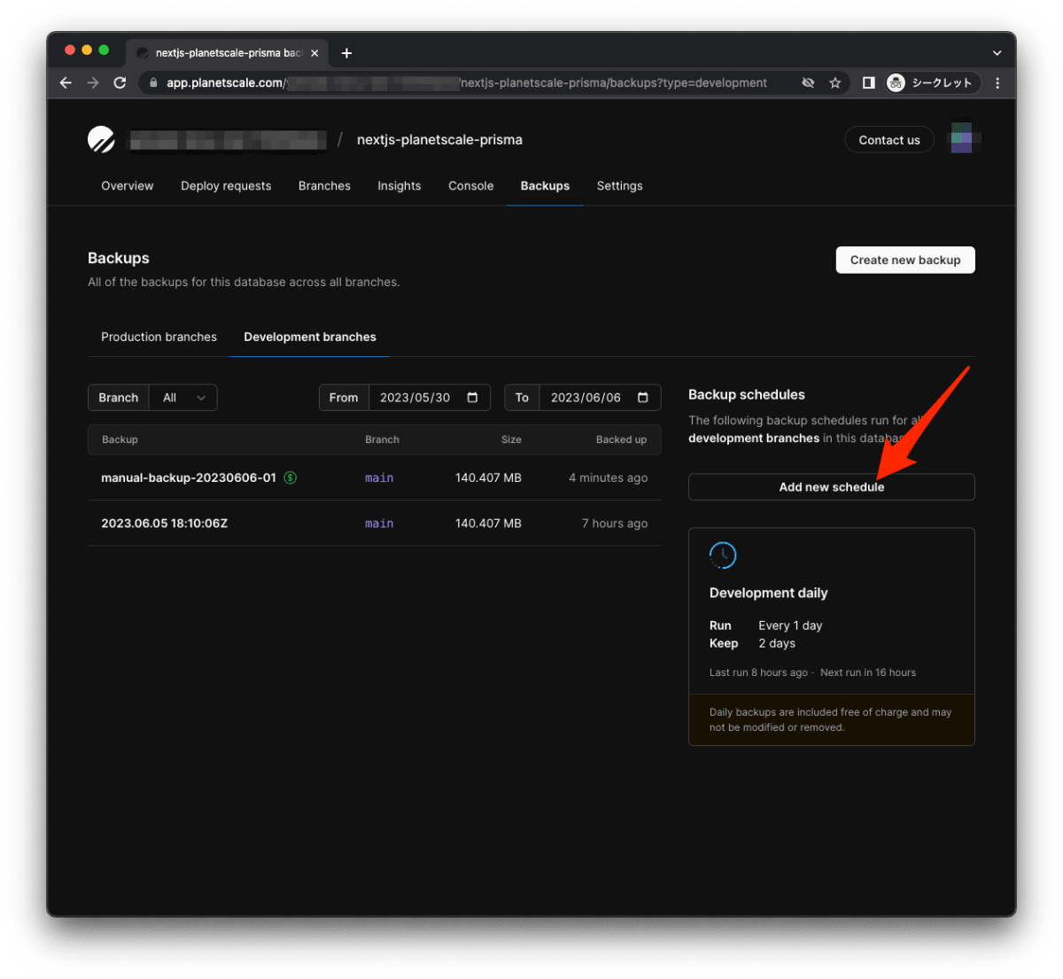1063x979 pixels.
Task: Open the Deploy requests tab
Action: click(226, 186)
